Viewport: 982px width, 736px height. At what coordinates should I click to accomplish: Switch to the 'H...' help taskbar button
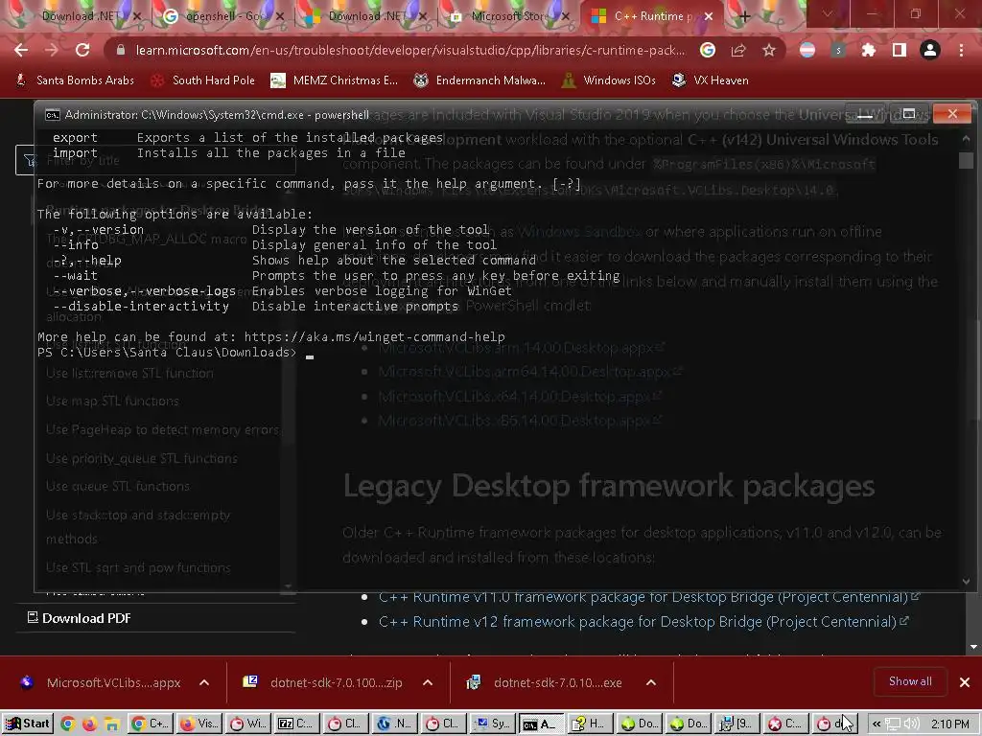tap(591, 724)
